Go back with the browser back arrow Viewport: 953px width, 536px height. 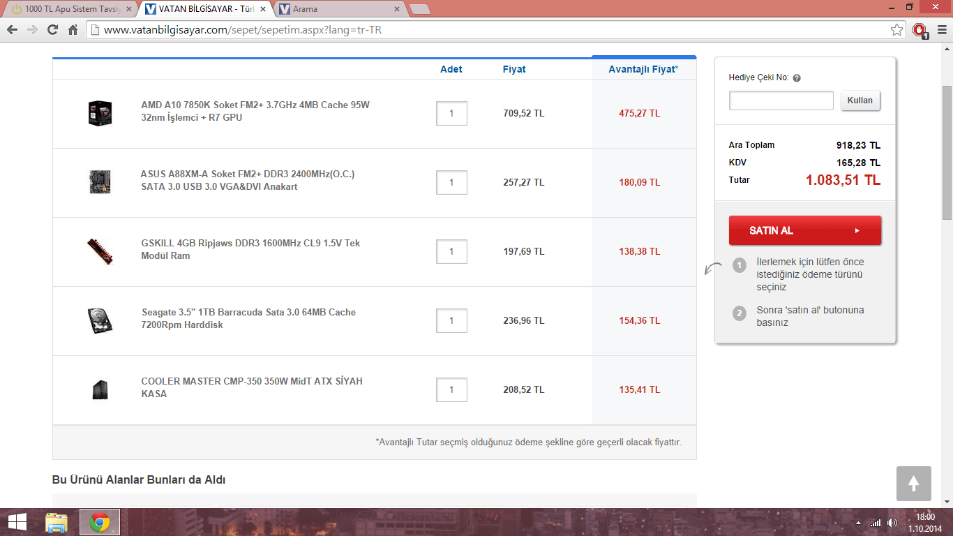click(12, 30)
